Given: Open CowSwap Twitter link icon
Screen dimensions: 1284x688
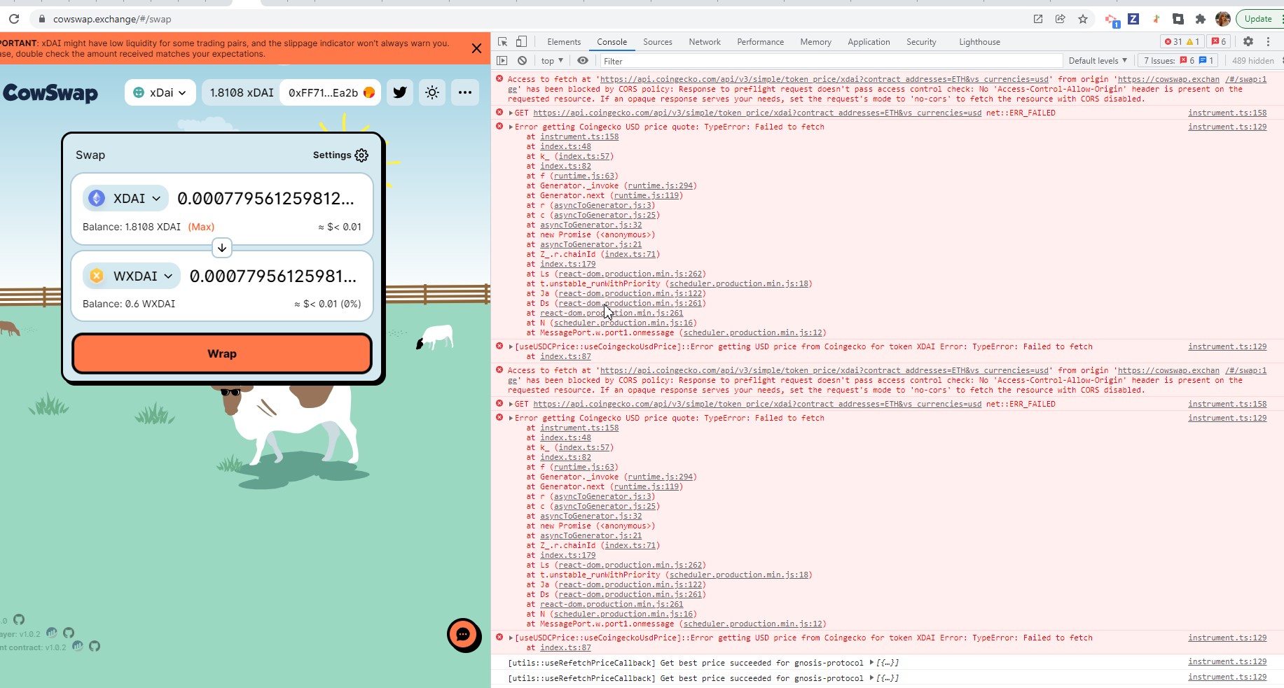Looking at the screenshot, I should [400, 92].
